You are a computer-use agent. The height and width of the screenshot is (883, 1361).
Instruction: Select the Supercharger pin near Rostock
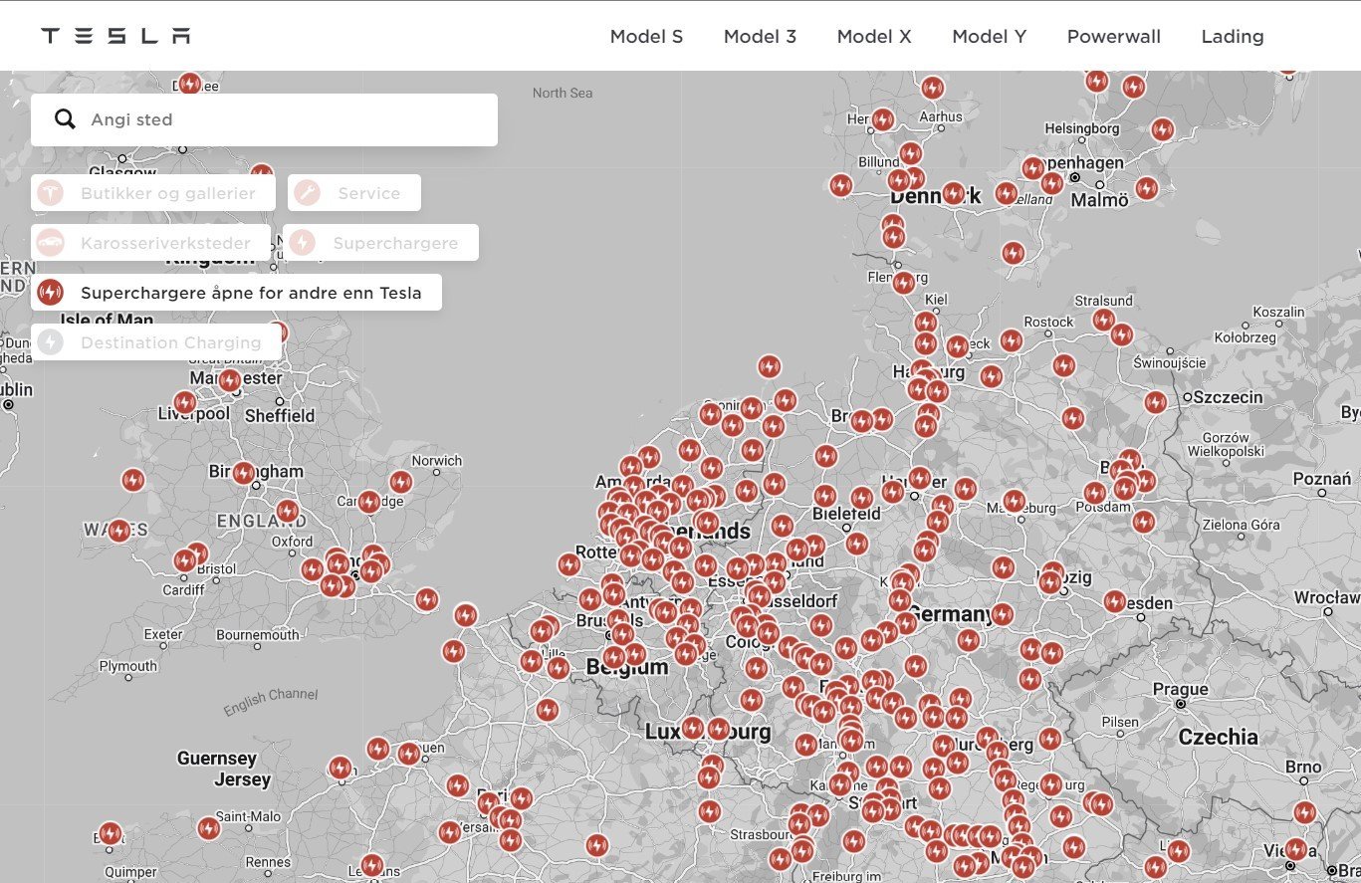pos(1012,341)
